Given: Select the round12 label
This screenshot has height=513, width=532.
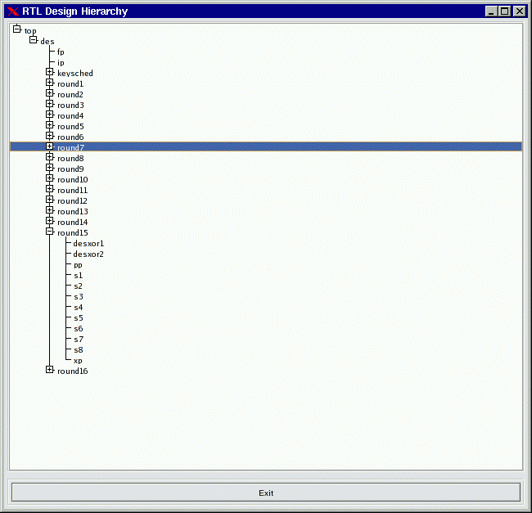Looking at the screenshot, I should [x=72, y=200].
